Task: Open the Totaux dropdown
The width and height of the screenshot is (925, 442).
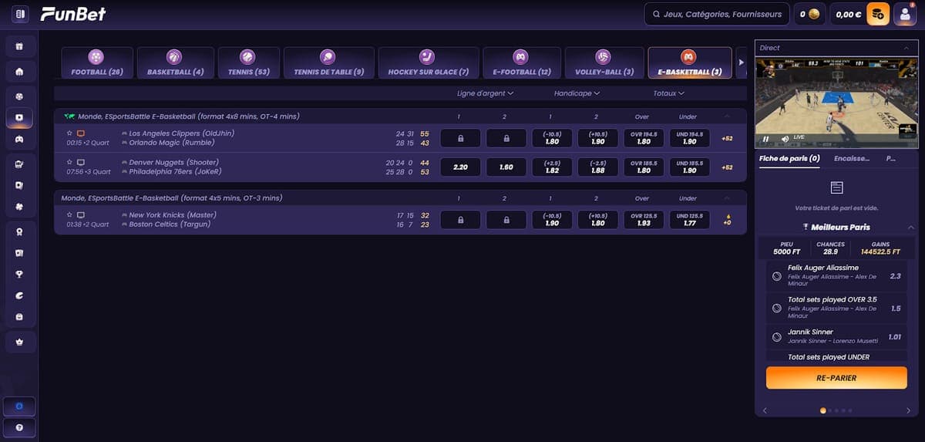Action: coord(668,93)
